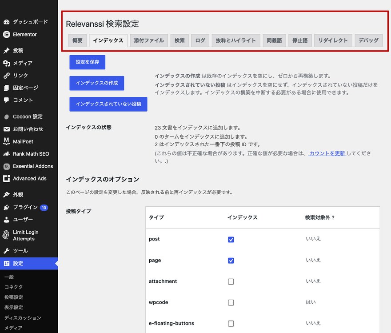This screenshot has width=391, height=333.
Task: Open the ディスカッション submenu item
Action: pos(23,318)
